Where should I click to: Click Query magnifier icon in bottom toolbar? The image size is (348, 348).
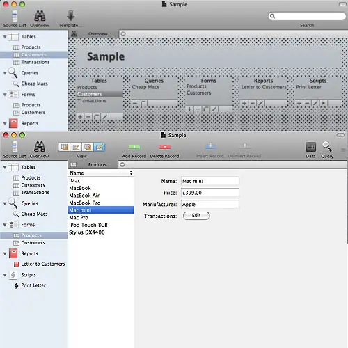point(327,147)
